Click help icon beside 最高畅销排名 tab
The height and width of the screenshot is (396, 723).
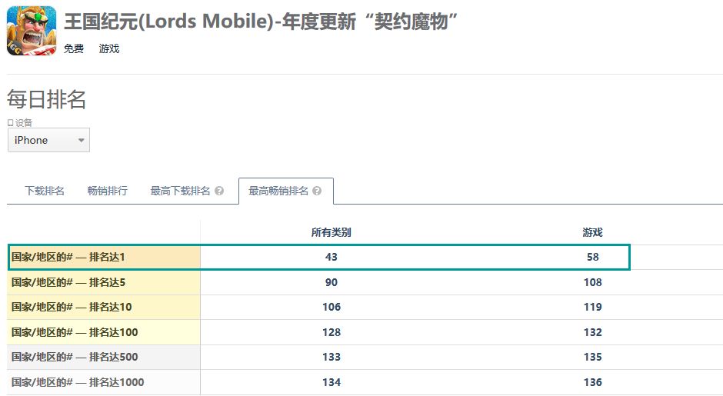pyautogui.click(x=317, y=191)
